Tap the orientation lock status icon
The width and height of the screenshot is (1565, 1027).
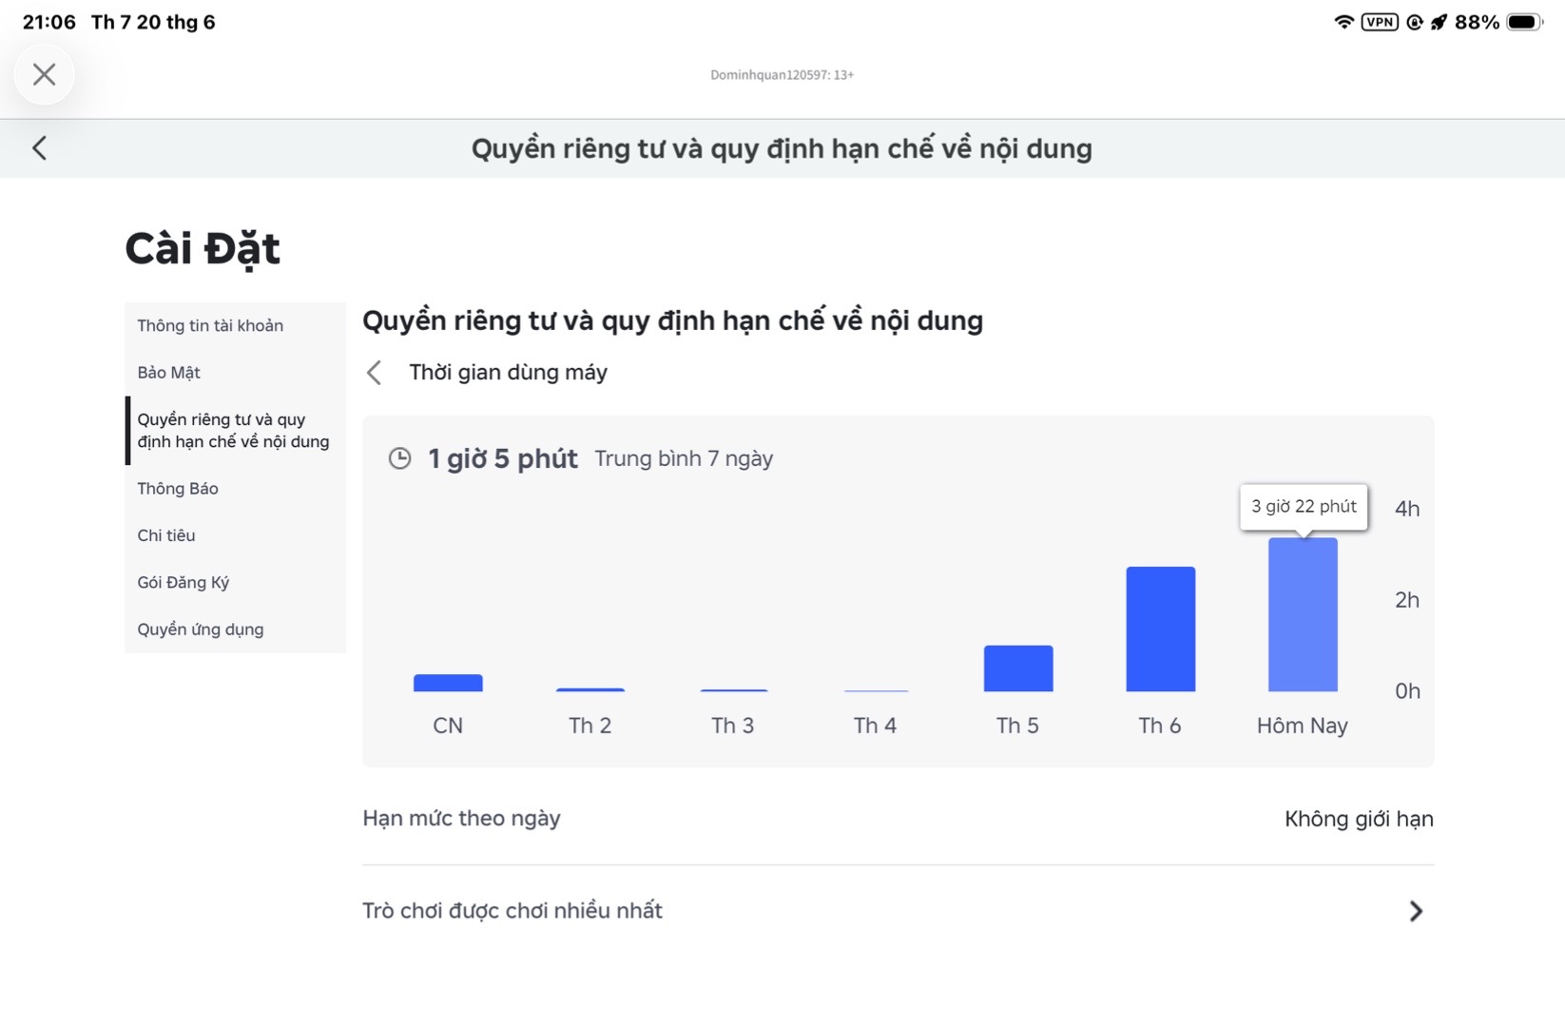[x=1415, y=22]
